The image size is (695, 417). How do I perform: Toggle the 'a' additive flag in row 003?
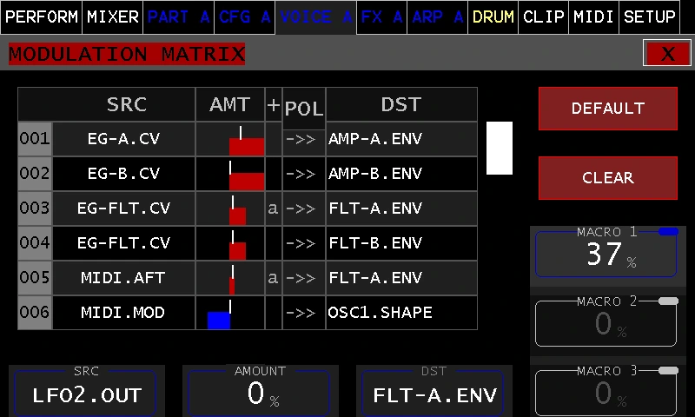pos(273,208)
